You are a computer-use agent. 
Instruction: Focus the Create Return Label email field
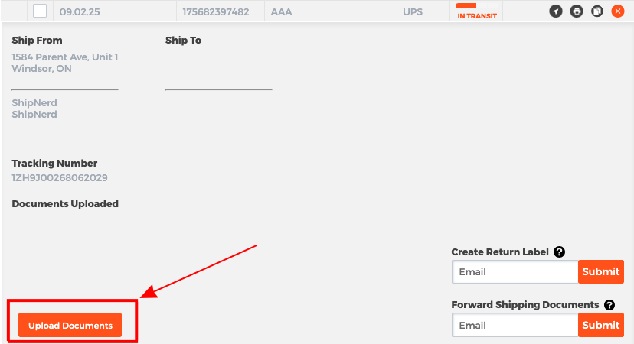[x=515, y=271]
